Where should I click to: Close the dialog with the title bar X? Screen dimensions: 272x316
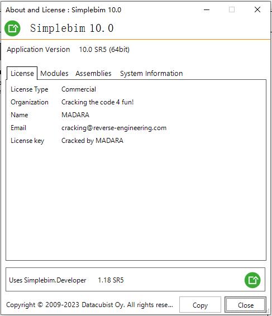257,9
